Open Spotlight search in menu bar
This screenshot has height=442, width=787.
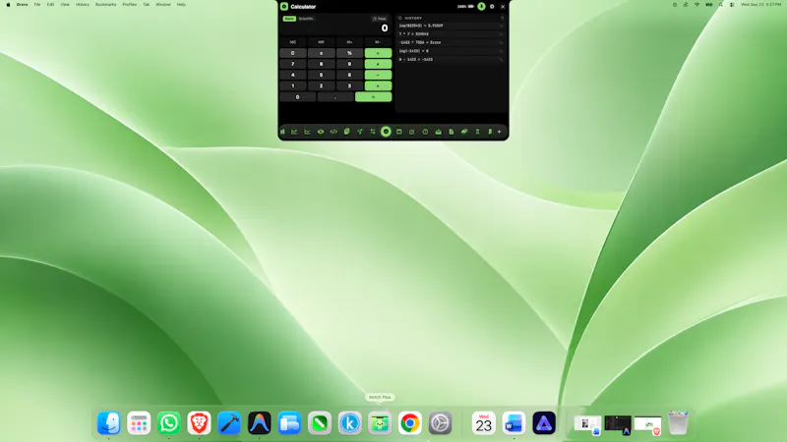click(721, 5)
